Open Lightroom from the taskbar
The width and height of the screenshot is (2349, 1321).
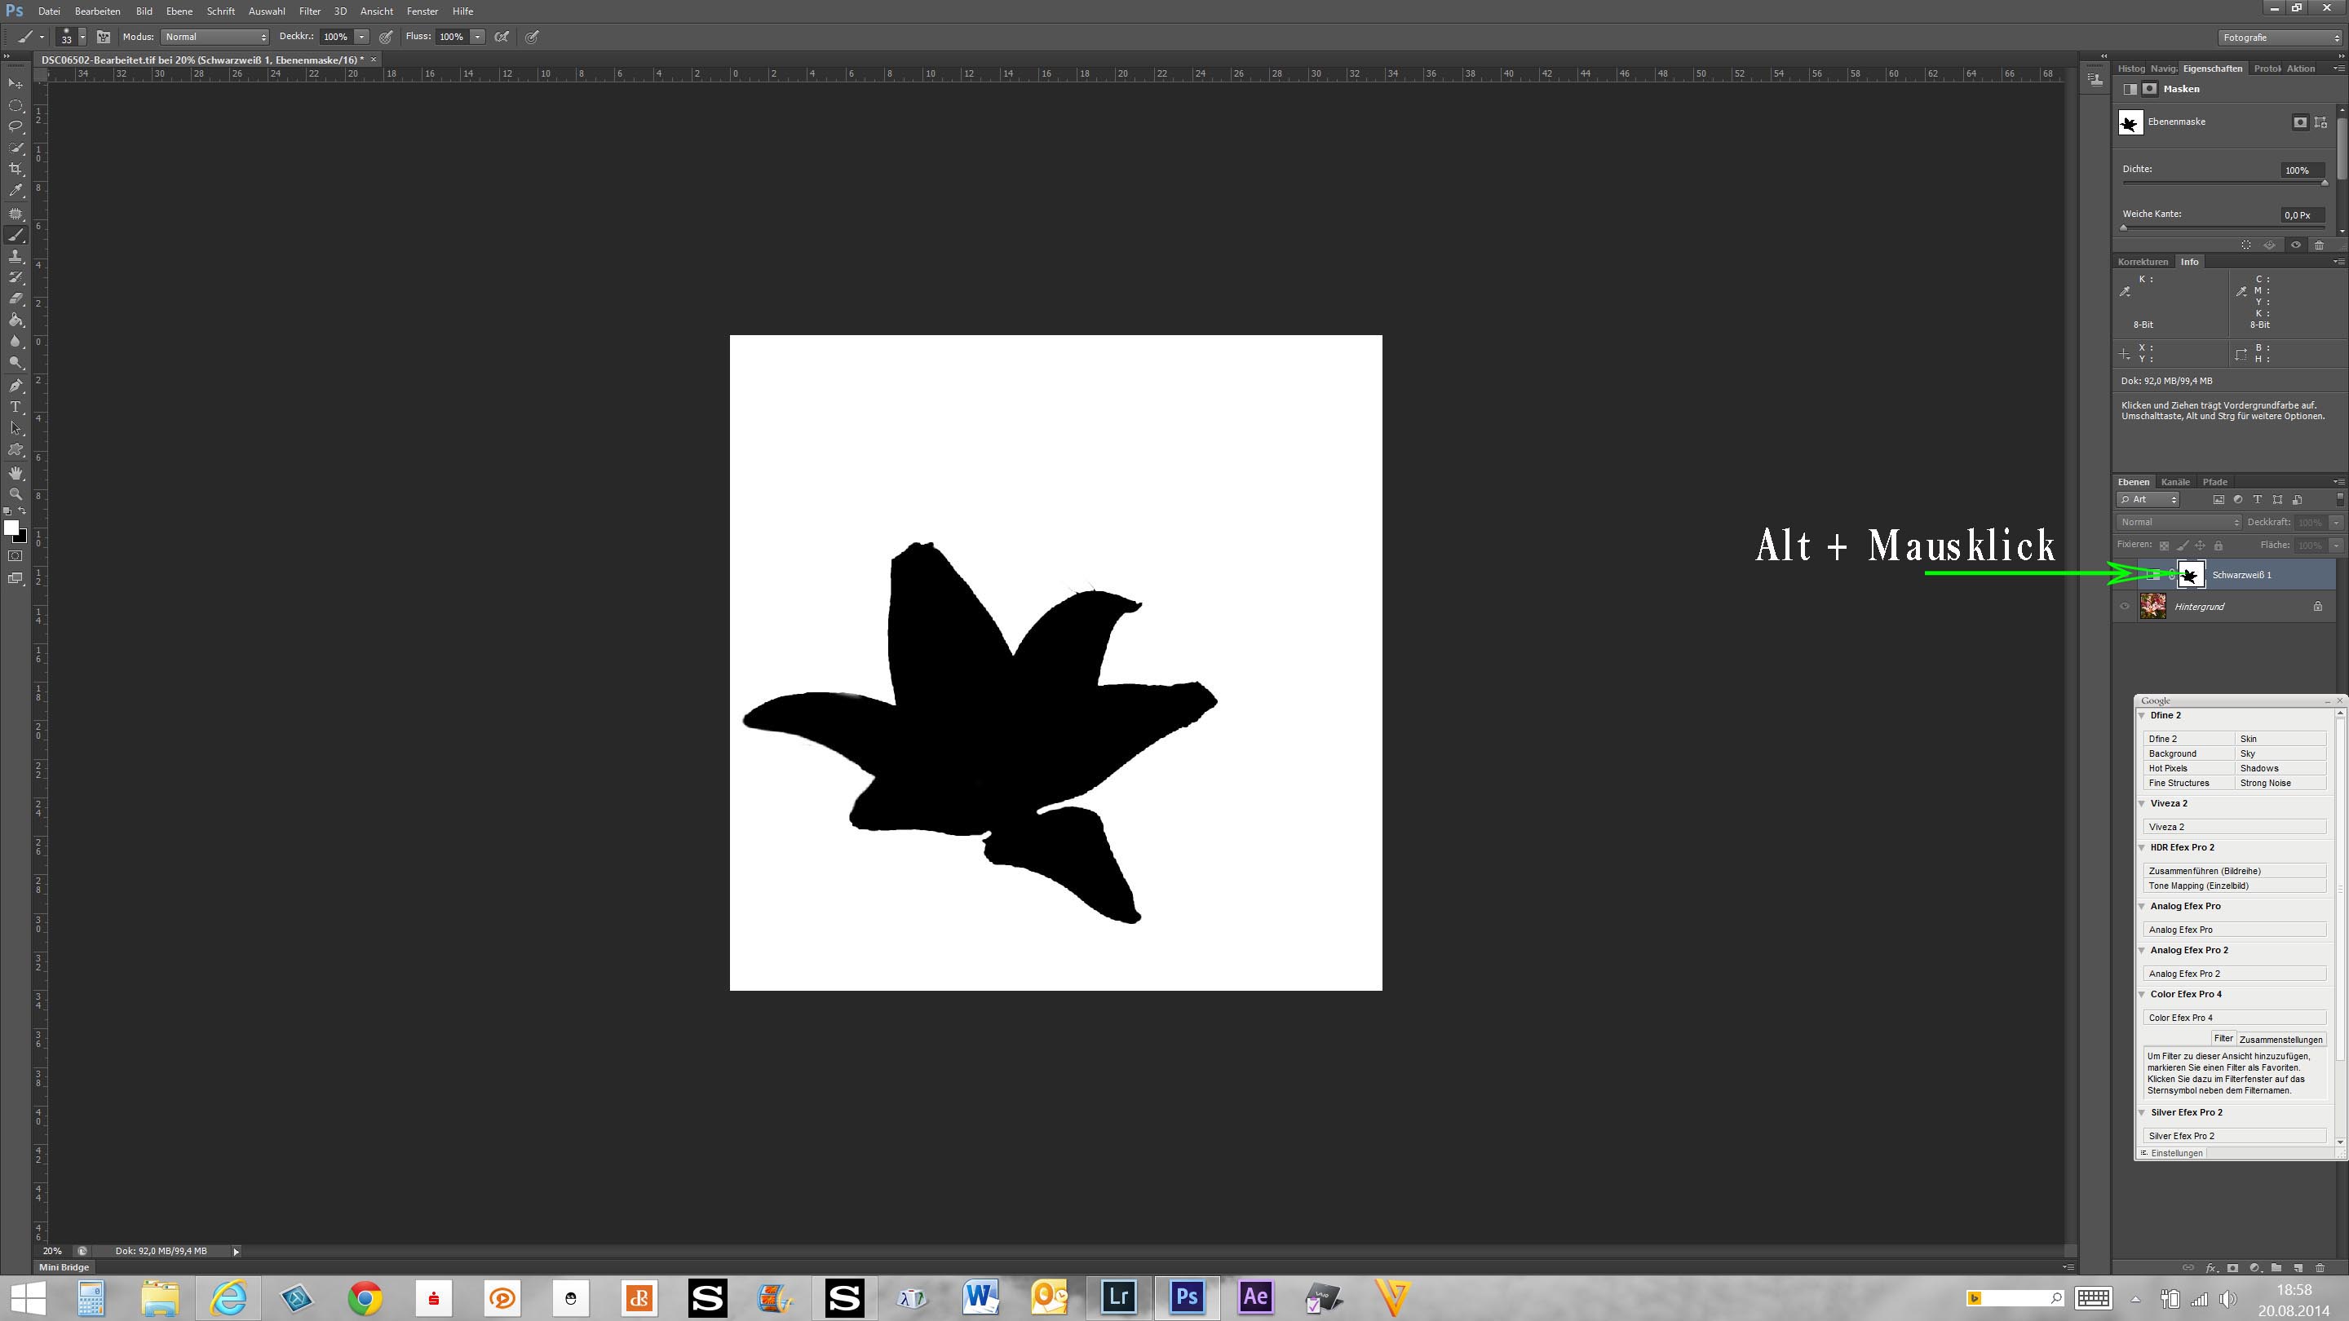pyautogui.click(x=1118, y=1297)
